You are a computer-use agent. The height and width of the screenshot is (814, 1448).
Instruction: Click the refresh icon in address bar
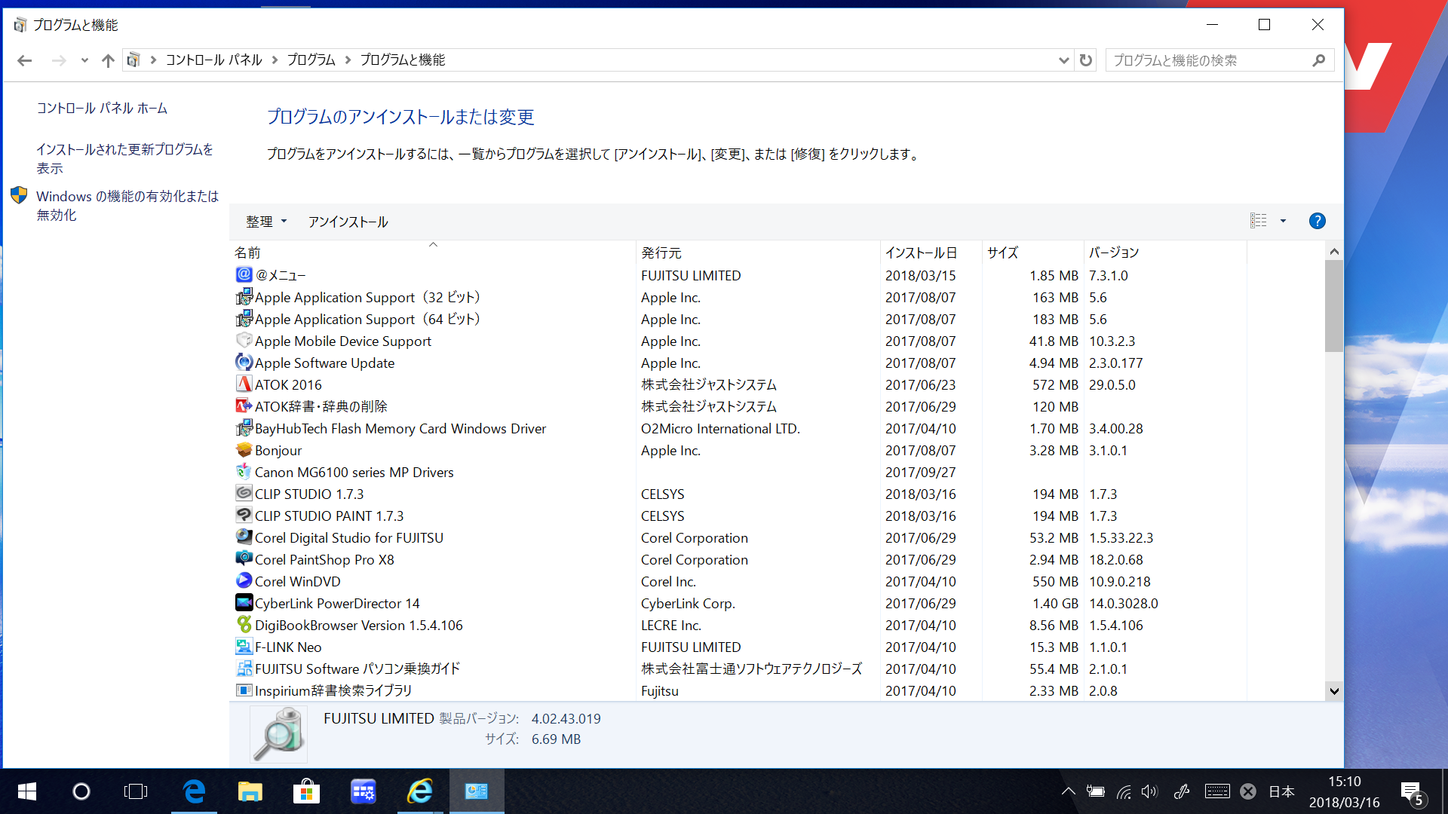(1085, 60)
